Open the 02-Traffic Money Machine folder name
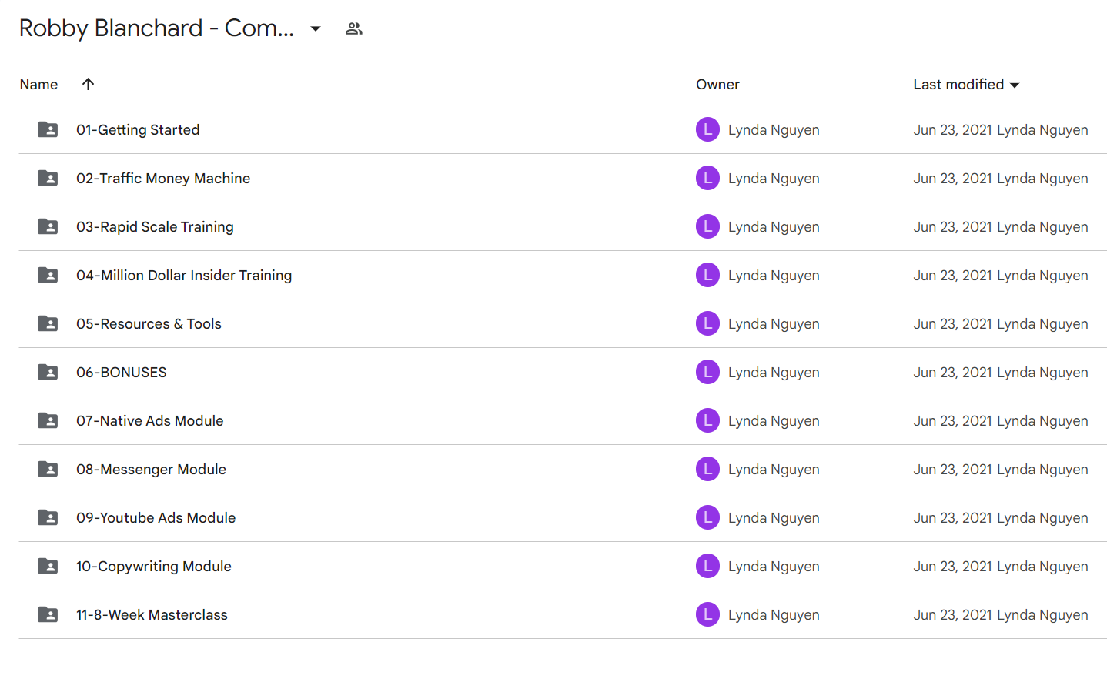Screen dimensions: 1107x679 [x=163, y=179]
